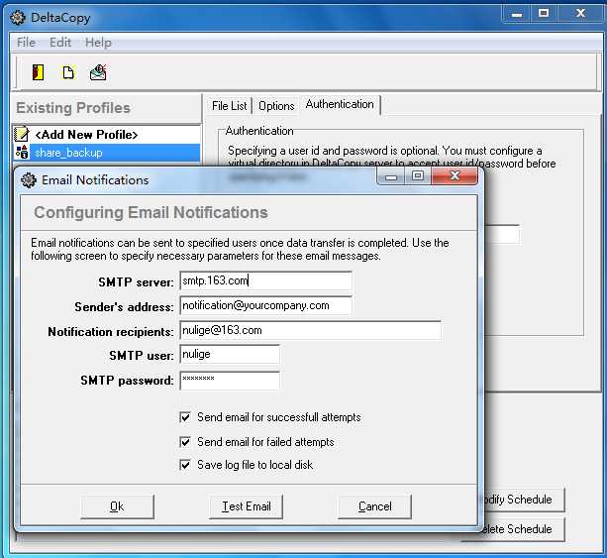The width and height of the screenshot is (607, 558).
Task: Click the Notification recipients input field
Action: click(310, 330)
